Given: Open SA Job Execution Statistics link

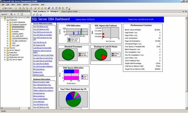Looking at the screenshot, I should coord(43,67).
